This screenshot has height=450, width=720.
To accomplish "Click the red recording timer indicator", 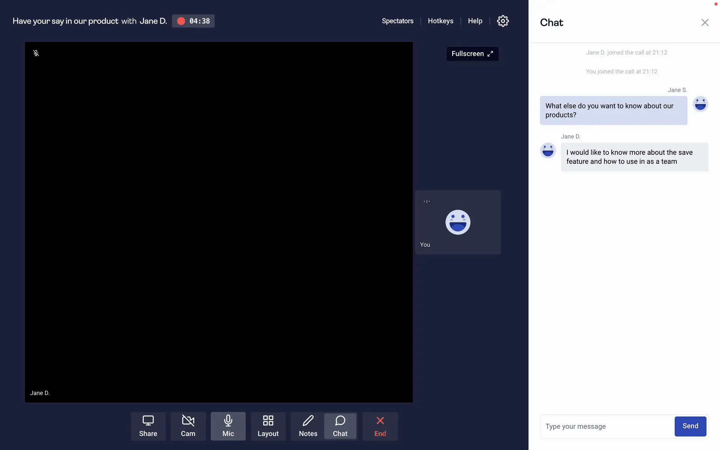I will pyautogui.click(x=193, y=21).
